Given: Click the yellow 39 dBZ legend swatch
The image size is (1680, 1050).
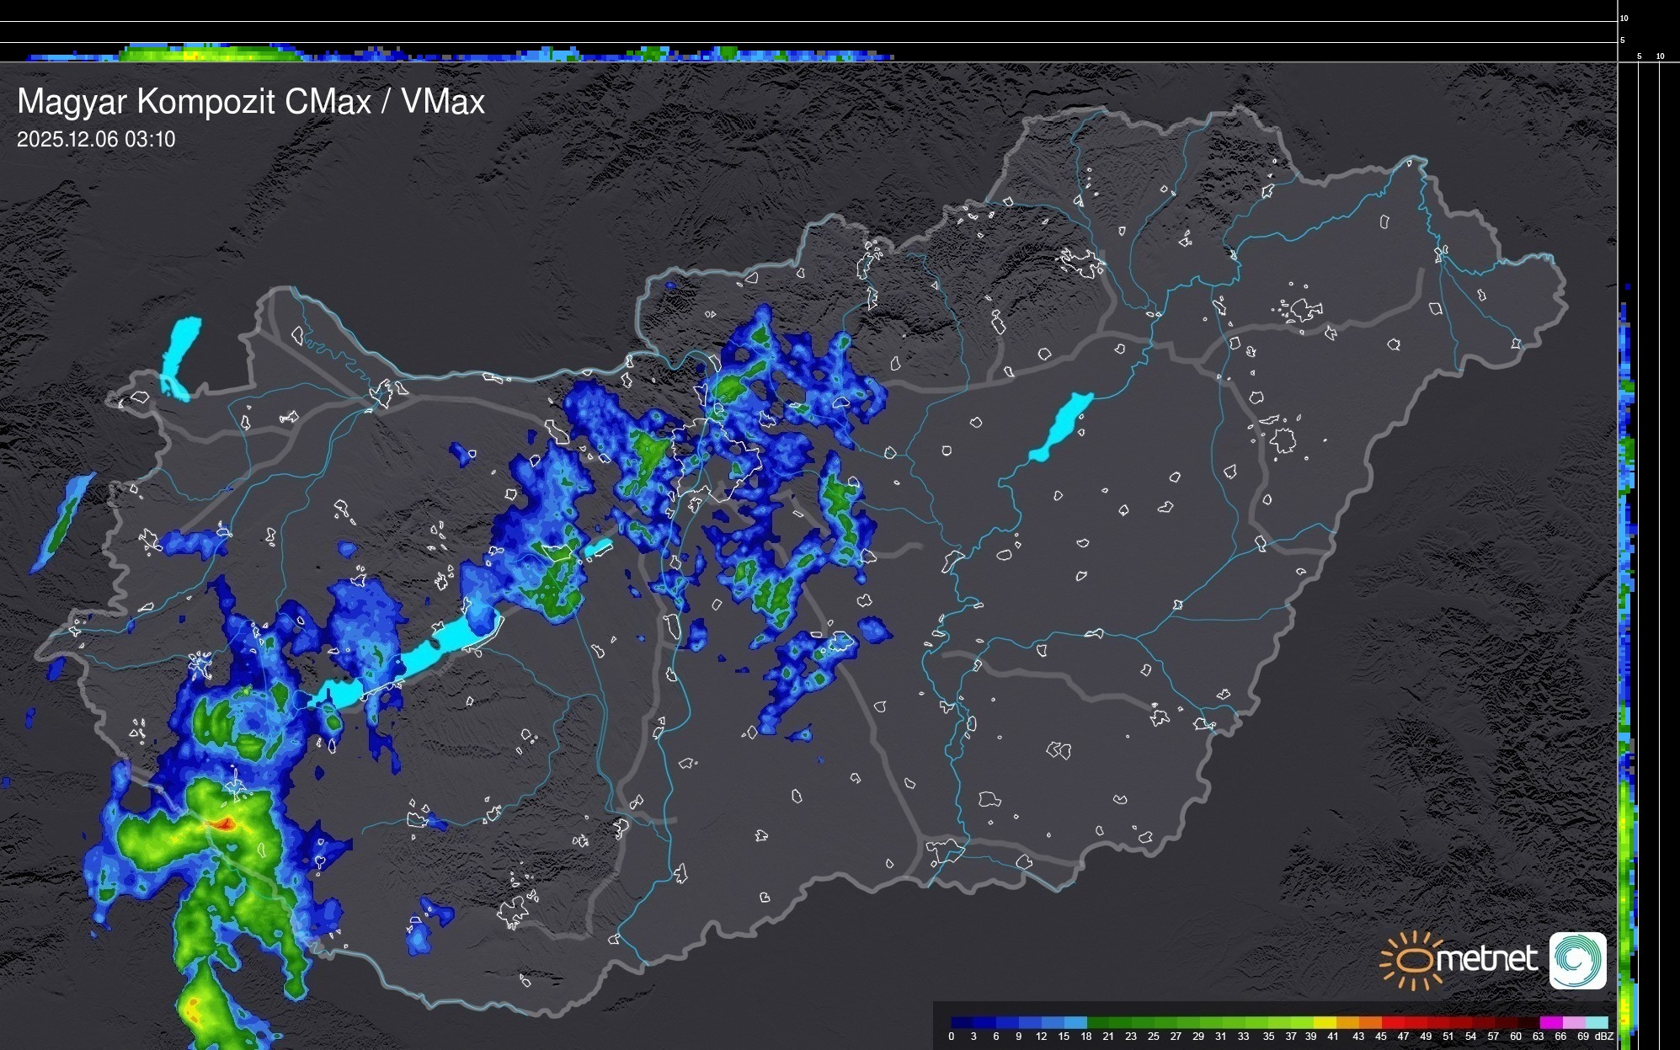Looking at the screenshot, I should 1324,1022.
